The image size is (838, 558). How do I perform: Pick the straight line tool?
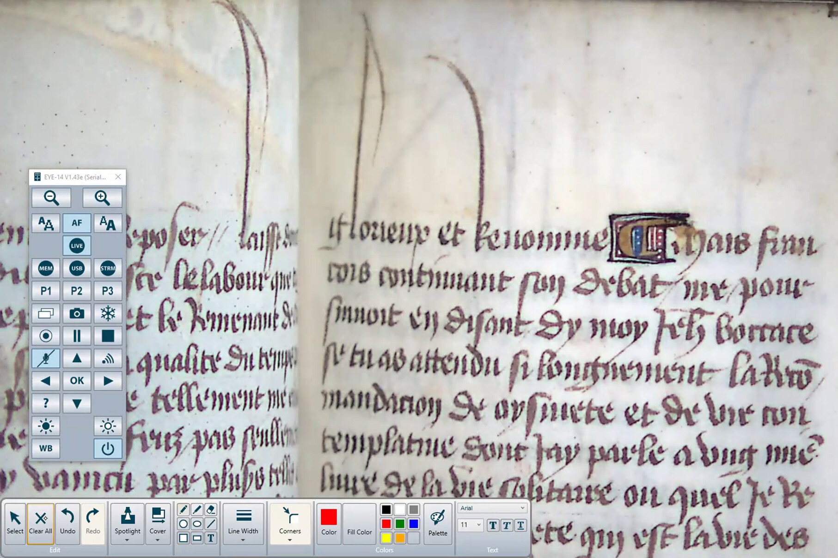211,524
